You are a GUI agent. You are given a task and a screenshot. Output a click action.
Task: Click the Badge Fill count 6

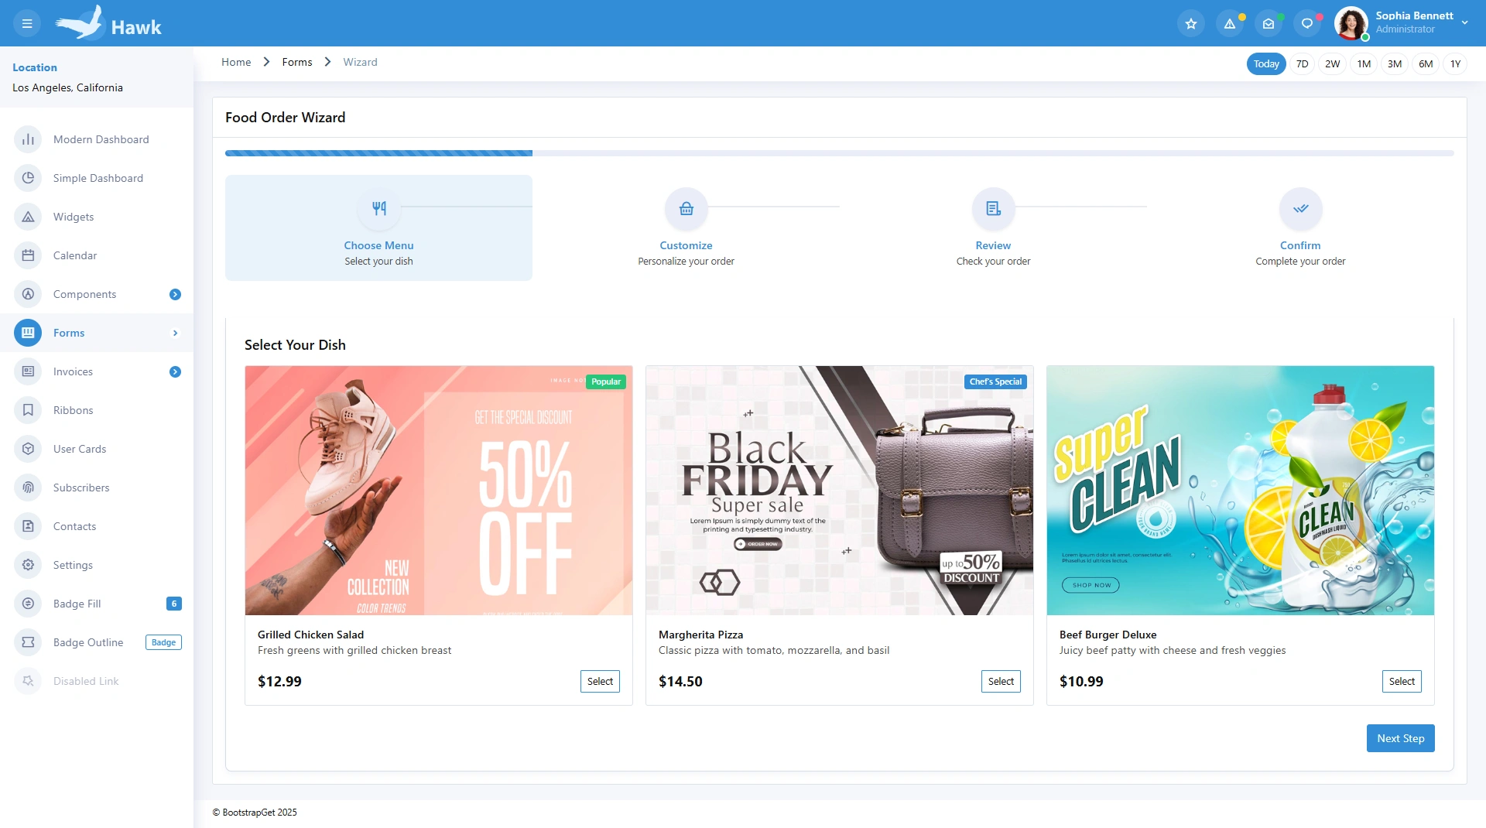(x=174, y=604)
